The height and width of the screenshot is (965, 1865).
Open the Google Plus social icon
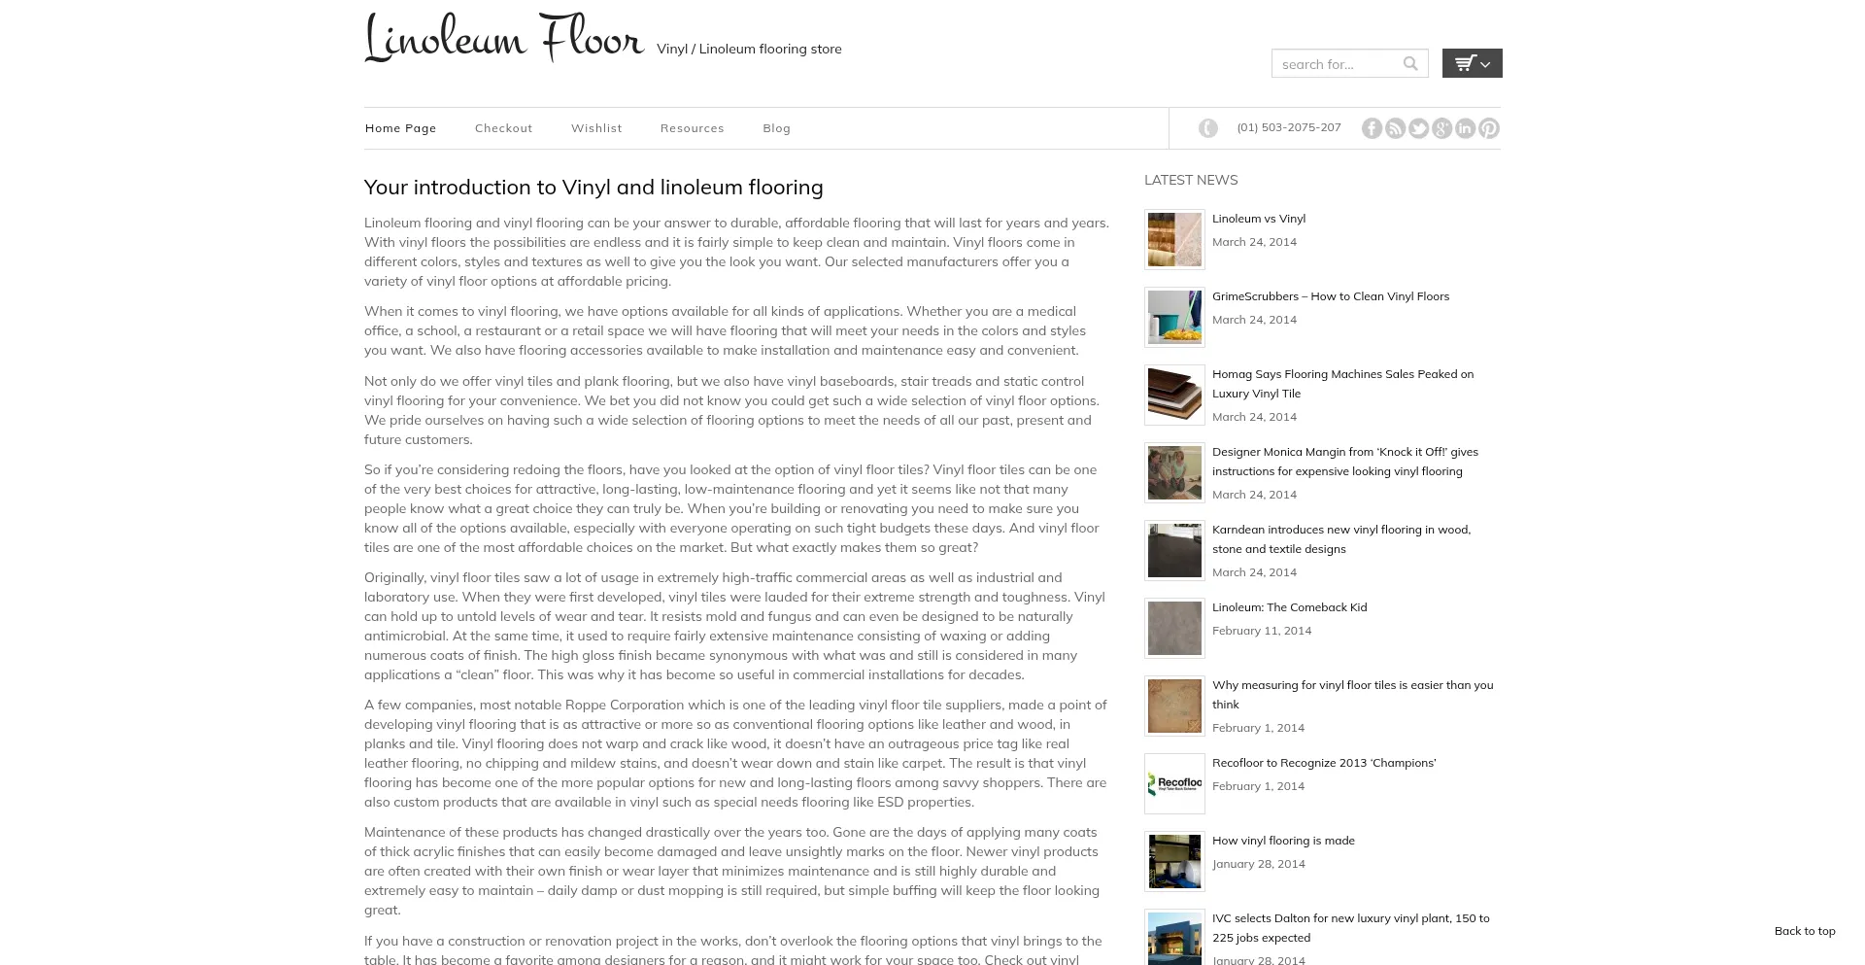[1441, 128]
